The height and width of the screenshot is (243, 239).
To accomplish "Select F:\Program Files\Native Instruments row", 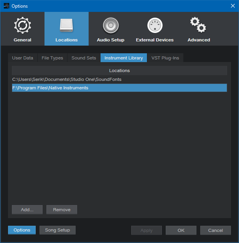I will (119, 88).
